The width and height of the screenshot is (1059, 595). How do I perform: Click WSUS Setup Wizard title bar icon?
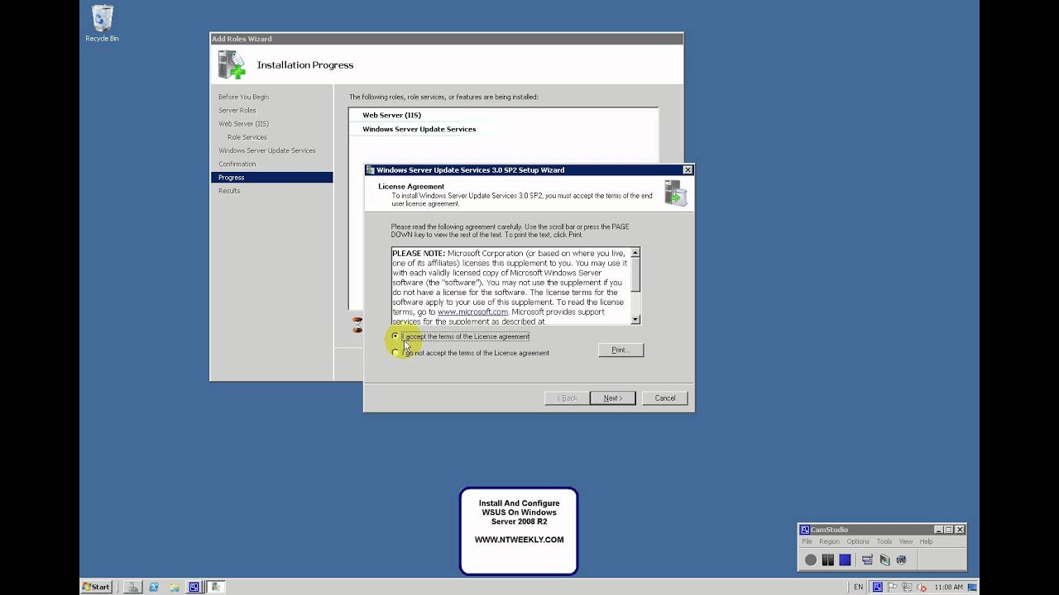tap(371, 170)
